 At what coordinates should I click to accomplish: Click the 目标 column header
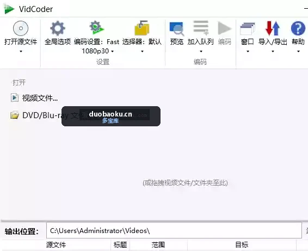pos(242,245)
